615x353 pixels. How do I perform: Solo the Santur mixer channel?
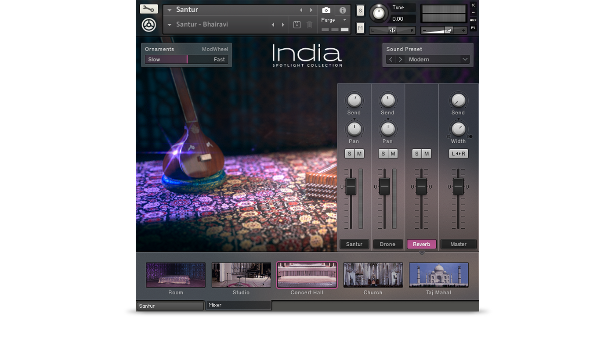tap(350, 154)
